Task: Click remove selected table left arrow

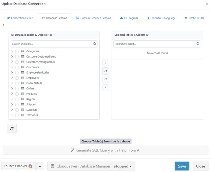Action: click(x=105, y=87)
